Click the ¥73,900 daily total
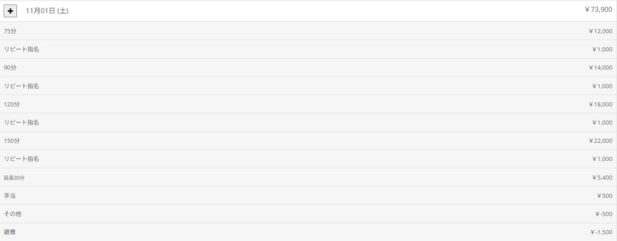Viewport: 617px width, 241px height. click(598, 10)
